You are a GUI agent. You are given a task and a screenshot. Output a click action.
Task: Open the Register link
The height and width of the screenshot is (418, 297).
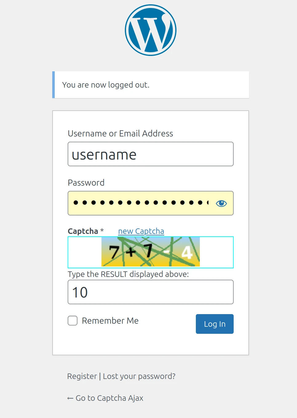[x=82, y=376]
